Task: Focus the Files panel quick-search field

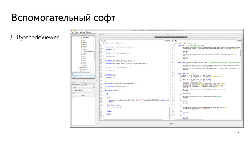Action: 83,74
